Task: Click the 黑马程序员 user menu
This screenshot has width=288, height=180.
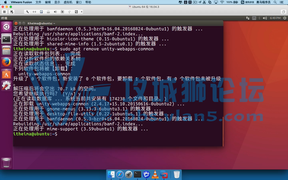Action: pos(263,2)
